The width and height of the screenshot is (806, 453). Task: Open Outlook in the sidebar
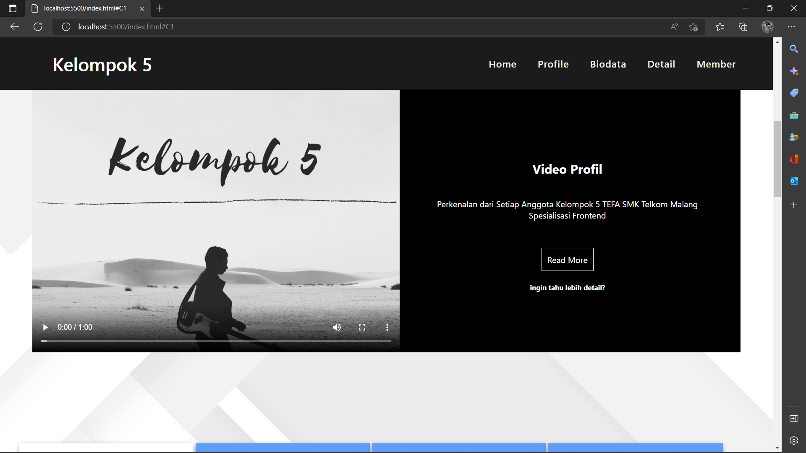pyautogui.click(x=794, y=181)
